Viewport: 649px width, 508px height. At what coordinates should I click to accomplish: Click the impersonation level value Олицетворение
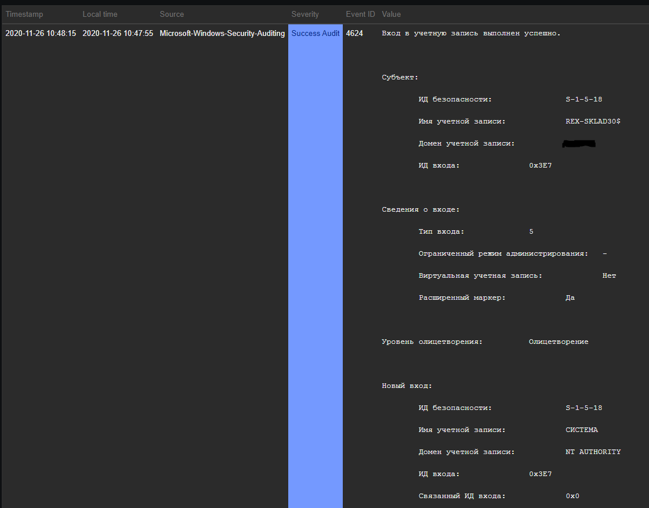coord(558,341)
